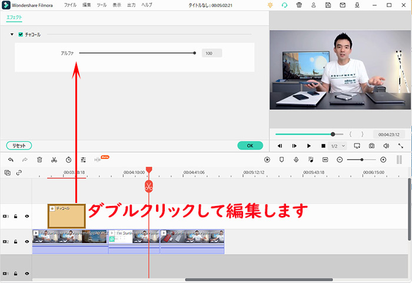The width and height of the screenshot is (412, 283).
Task: Hide track 1 with eye icon
Action: click(27, 274)
